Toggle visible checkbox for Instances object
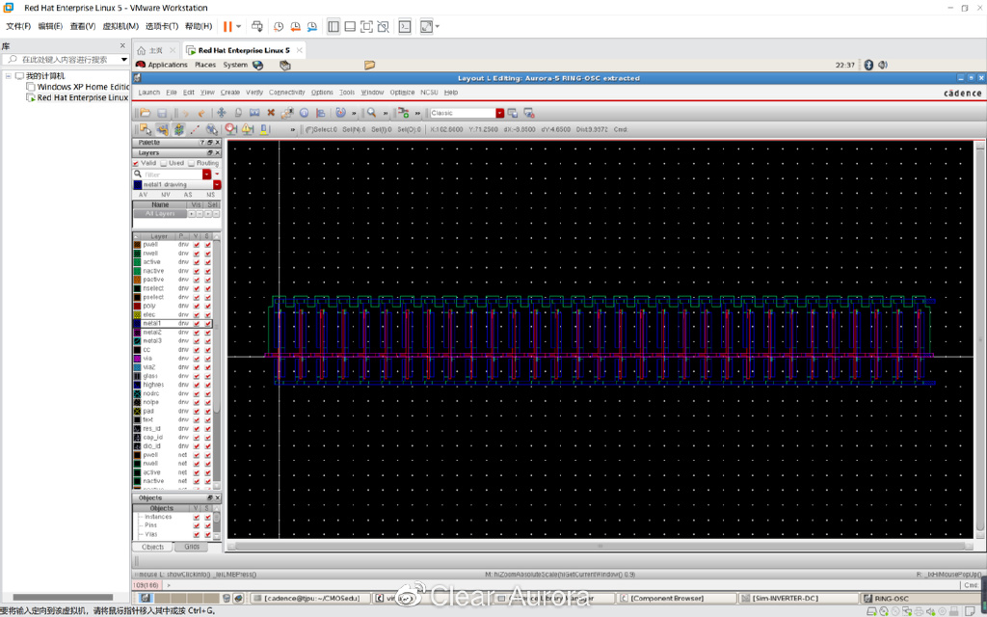Viewport: 987px width, 617px height. click(x=197, y=517)
